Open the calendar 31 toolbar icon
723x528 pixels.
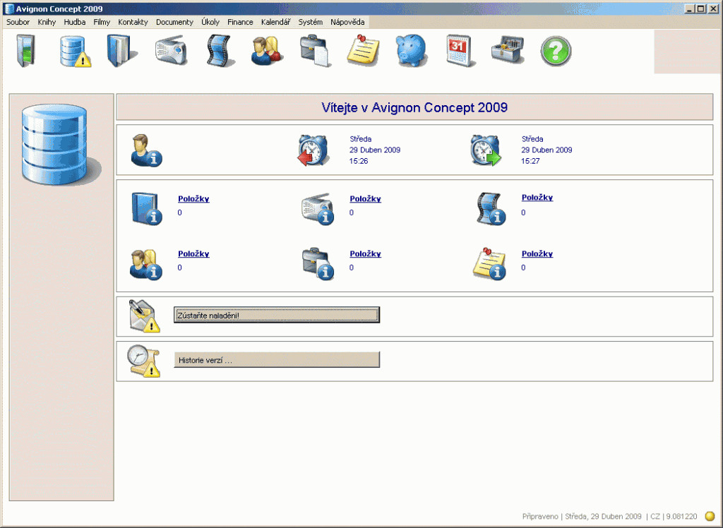459,51
